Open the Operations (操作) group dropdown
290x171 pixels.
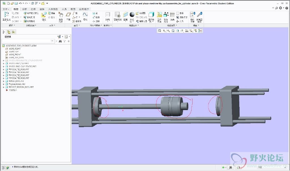12,25
